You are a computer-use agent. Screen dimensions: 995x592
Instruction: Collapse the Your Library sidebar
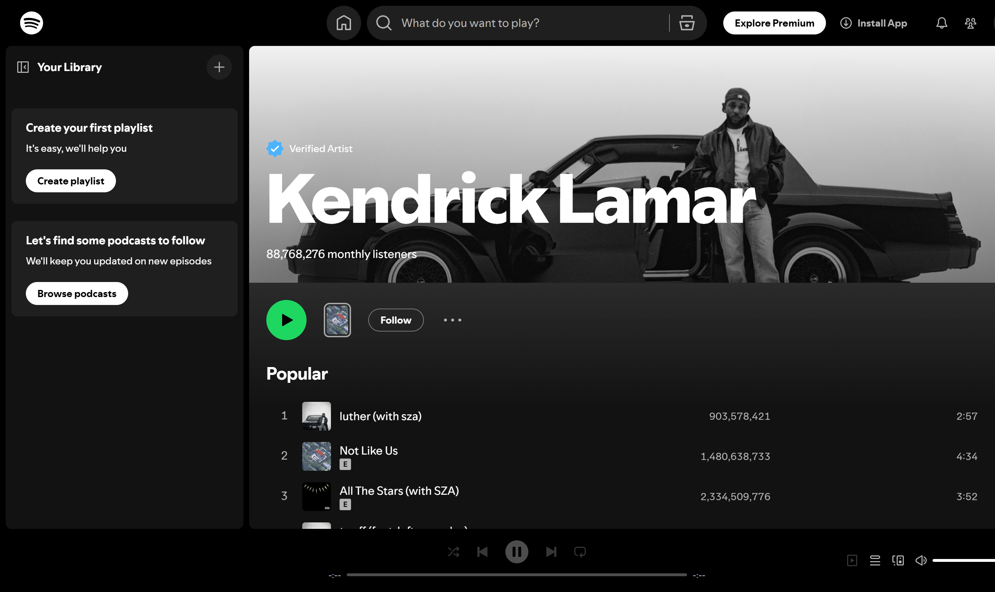tap(23, 67)
